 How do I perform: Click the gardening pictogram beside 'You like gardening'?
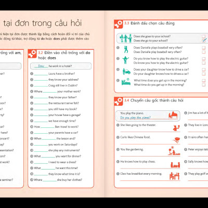coord(174,151)
